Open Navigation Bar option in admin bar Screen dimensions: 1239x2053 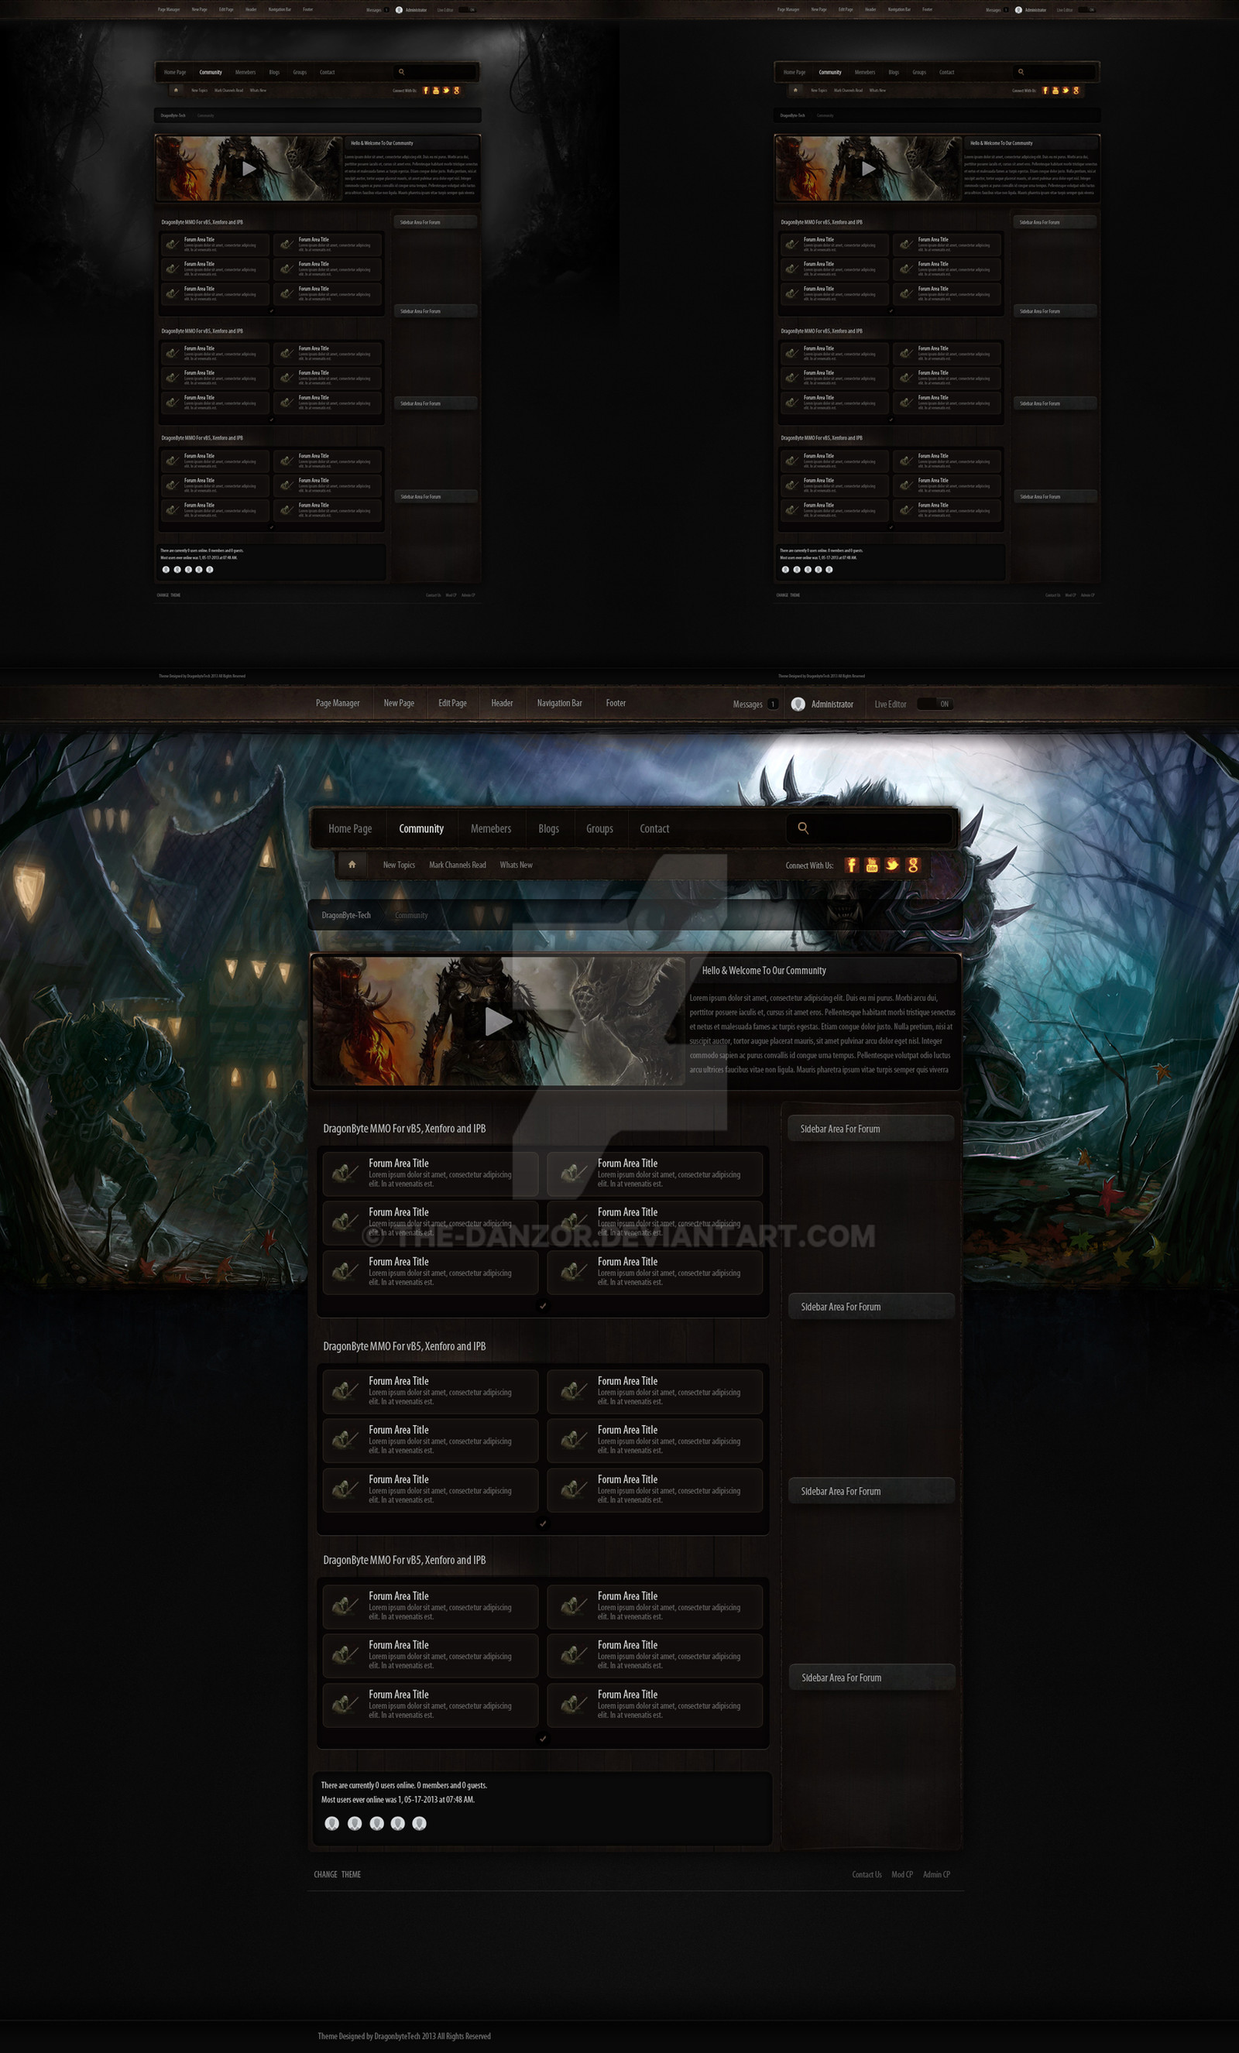559,703
